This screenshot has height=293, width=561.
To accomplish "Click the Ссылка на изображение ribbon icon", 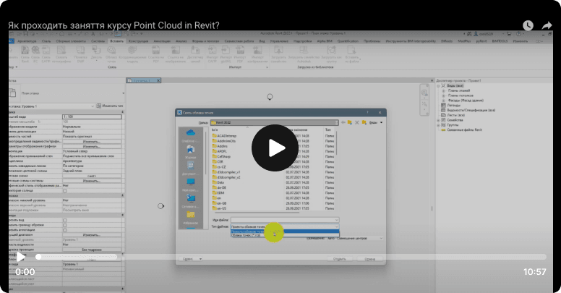I will click(x=175, y=54).
